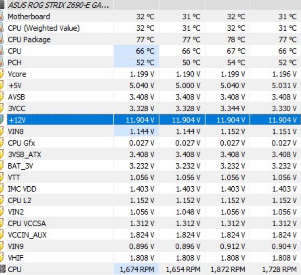
Task: Click the CPU (Weighted Value) sensor icon
Action: [x=3, y=28]
